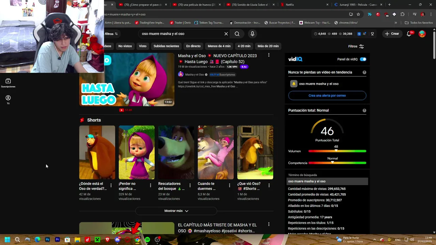Image resolution: width=436 pixels, height=245 pixels.
Task: Click 'Crea una alerta por correo'
Action: (x=327, y=96)
